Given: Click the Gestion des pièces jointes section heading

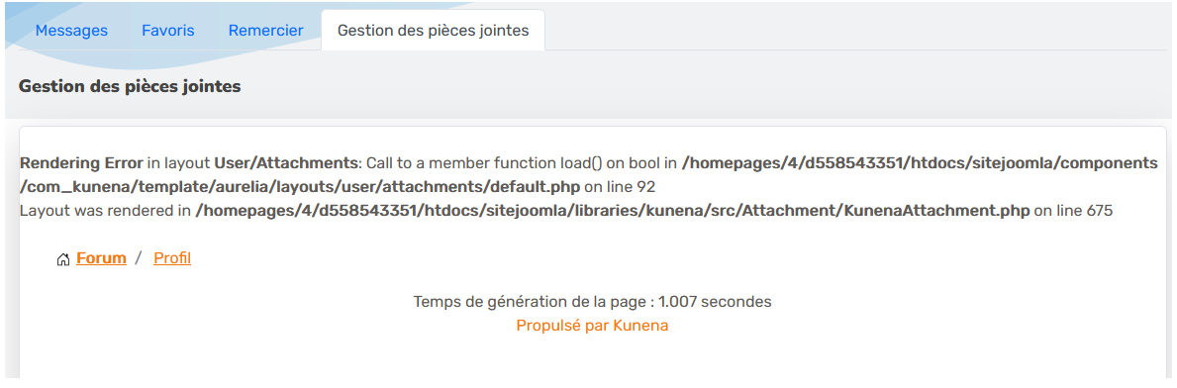Looking at the screenshot, I should point(130,86).
